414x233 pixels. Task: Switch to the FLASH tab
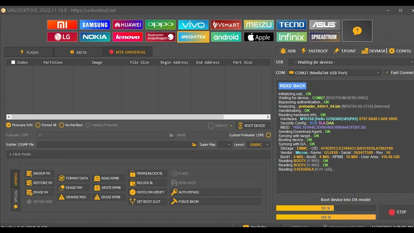tap(29, 52)
